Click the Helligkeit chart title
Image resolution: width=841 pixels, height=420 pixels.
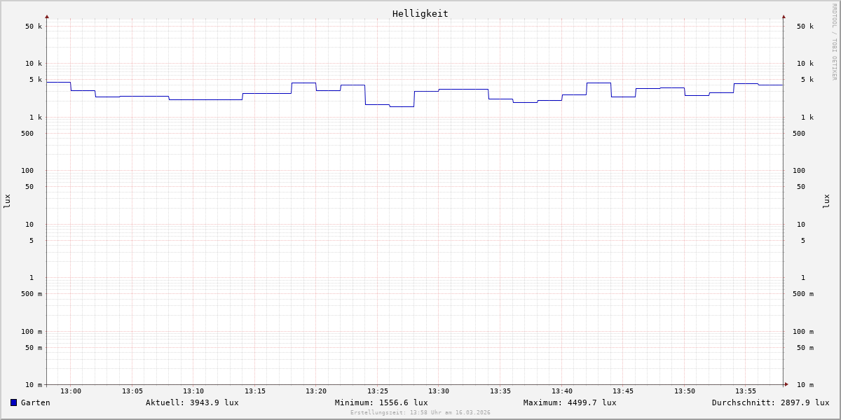point(420,13)
